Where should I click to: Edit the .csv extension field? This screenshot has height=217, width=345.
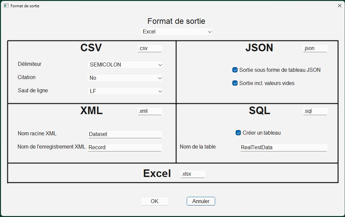(x=150, y=49)
